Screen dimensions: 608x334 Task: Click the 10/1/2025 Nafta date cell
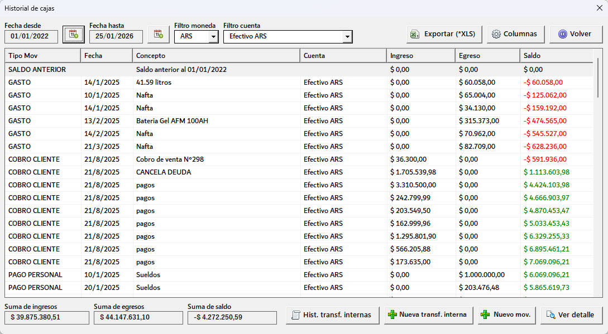[x=106, y=95]
